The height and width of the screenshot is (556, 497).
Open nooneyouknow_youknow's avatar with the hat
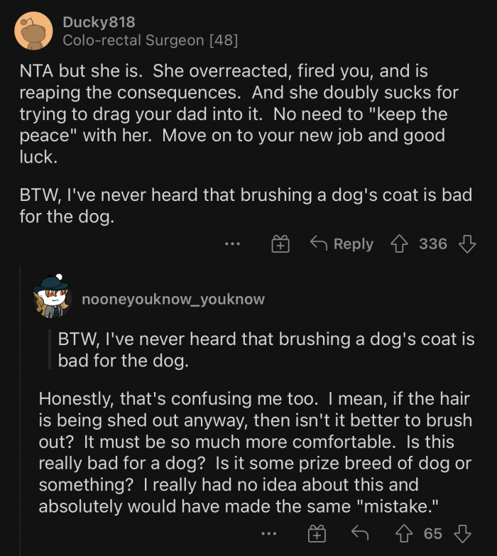pos(52,297)
